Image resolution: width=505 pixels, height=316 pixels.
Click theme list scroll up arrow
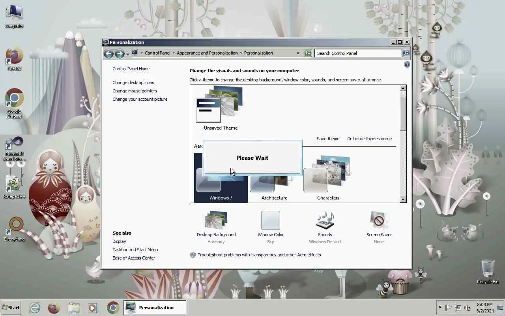[x=403, y=88]
